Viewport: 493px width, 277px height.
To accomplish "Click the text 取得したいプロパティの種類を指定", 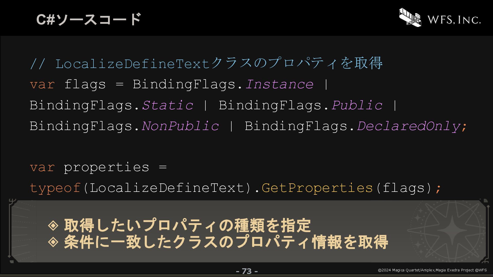I will coord(187,225).
